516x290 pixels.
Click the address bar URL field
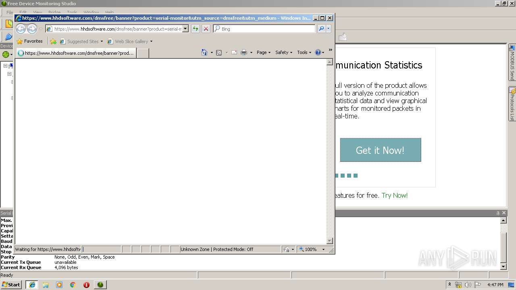coord(117,29)
